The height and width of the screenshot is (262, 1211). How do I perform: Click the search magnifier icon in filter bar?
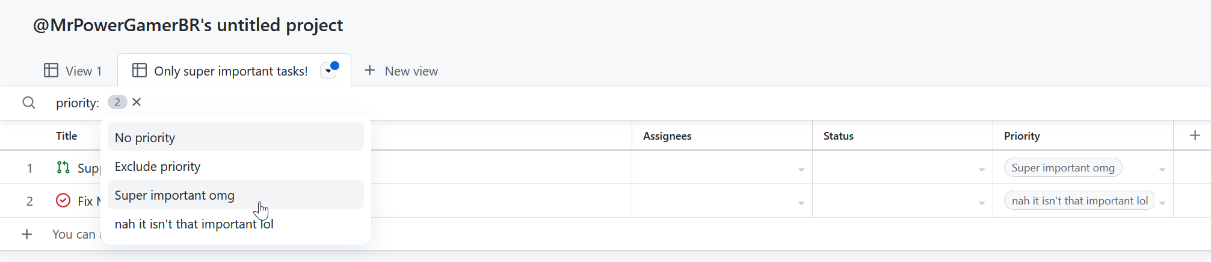(x=28, y=103)
